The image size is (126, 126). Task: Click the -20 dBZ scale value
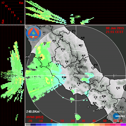coord(30,121)
